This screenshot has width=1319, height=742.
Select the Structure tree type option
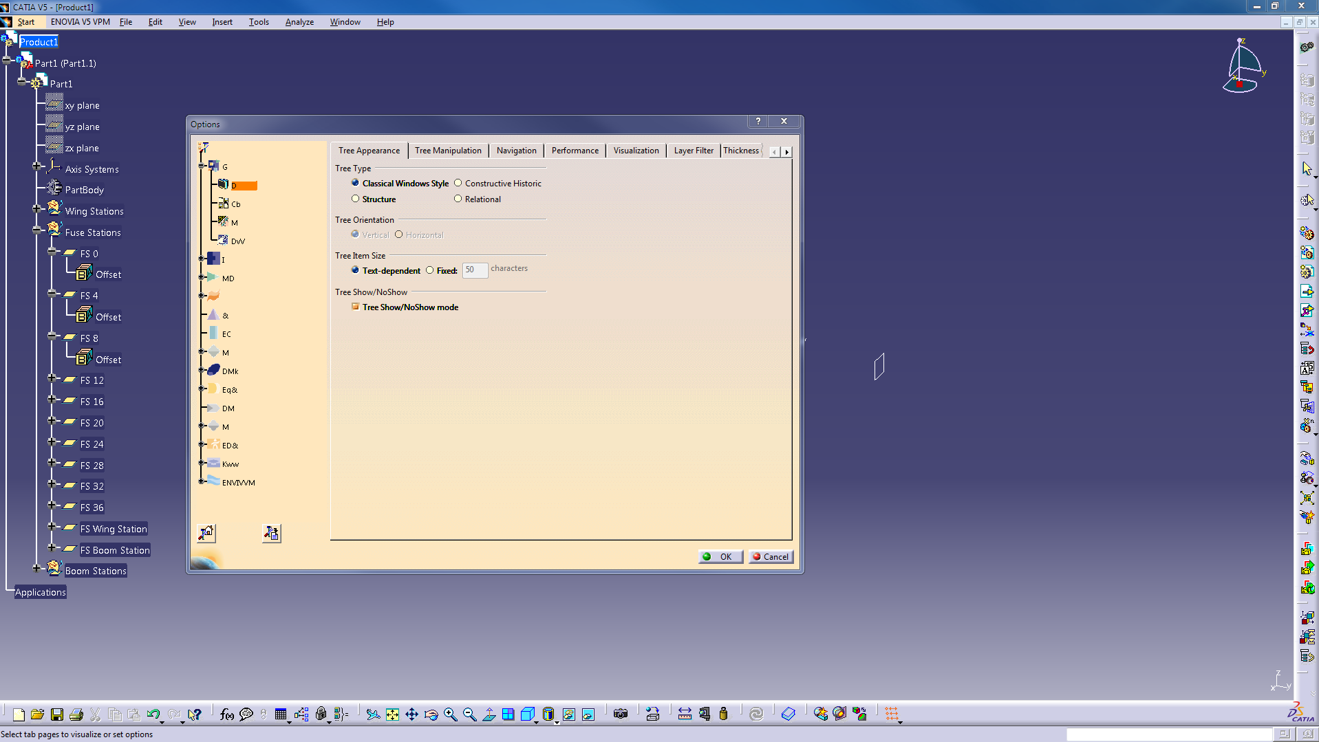coord(356,199)
